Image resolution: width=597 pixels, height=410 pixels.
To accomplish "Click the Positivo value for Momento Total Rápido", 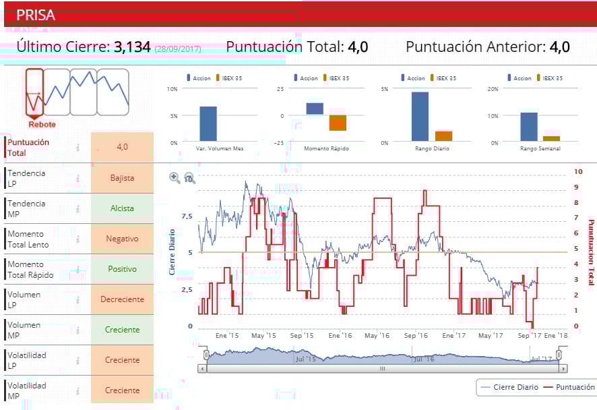I will click(122, 269).
